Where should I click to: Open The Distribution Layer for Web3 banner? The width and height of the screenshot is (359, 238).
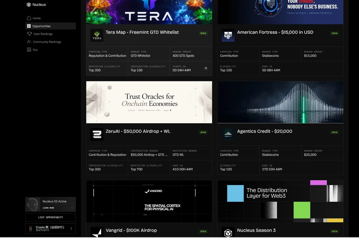280,201
